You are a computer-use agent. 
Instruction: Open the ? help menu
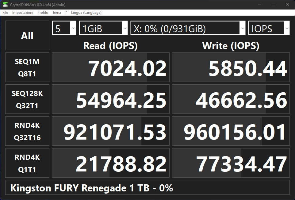click(66, 12)
